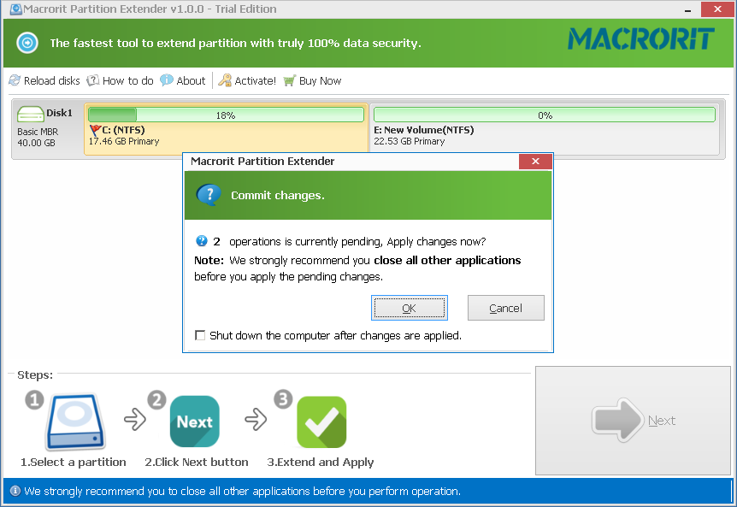Click the '1.Select a partition' step caption
Viewport: 737px width, 507px height.
(x=74, y=462)
